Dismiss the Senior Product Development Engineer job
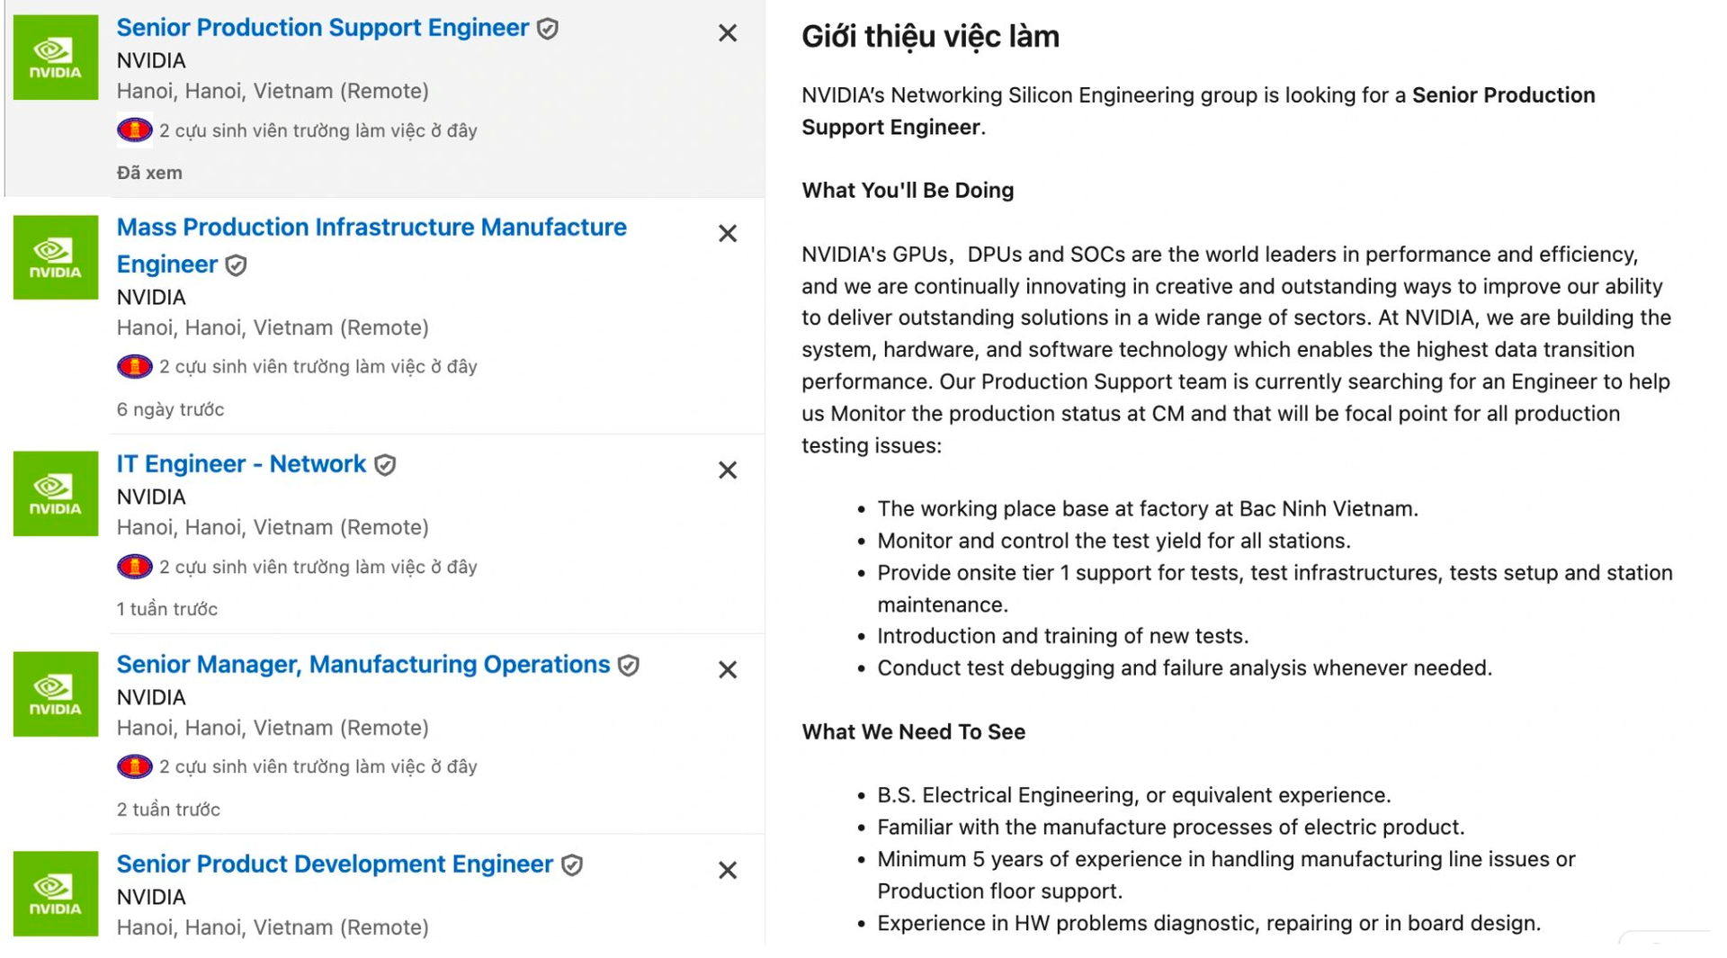Viewport: 1727px width, 958px height. 728,871
